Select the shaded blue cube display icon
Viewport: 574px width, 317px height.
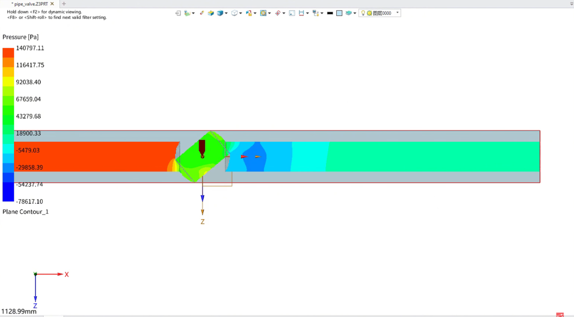pyautogui.click(x=220, y=13)
